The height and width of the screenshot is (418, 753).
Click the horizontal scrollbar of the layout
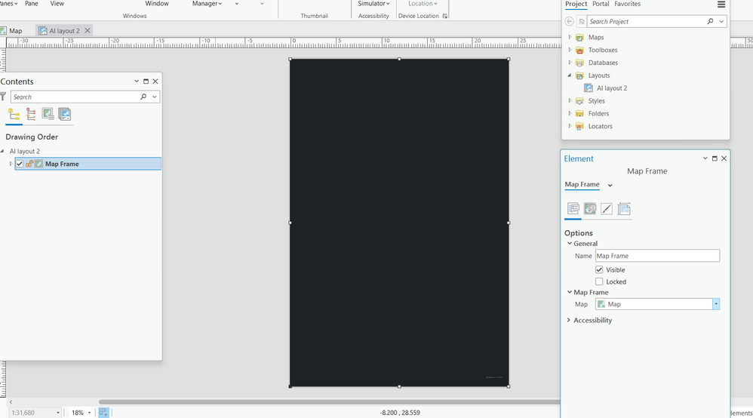point(330,401)
